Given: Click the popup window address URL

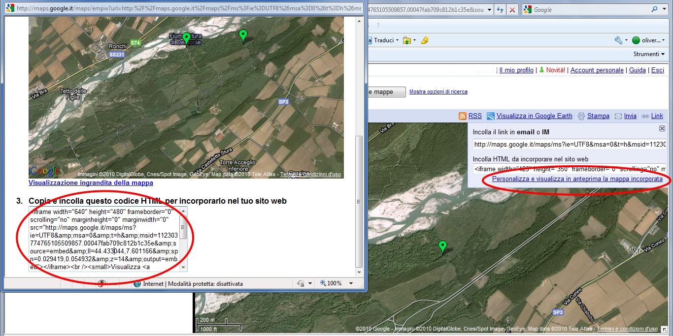Looking at the screenshot, I should click(189, 9).
